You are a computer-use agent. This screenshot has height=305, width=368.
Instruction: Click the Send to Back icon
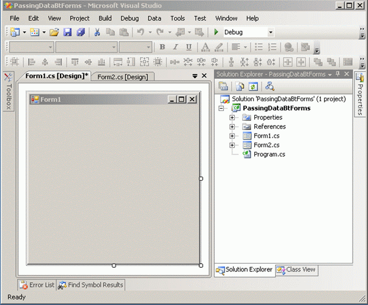(x=331, y=62)
